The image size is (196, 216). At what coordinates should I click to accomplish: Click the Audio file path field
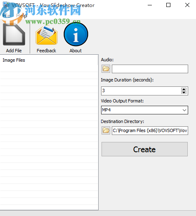click(x=150, y=69)
